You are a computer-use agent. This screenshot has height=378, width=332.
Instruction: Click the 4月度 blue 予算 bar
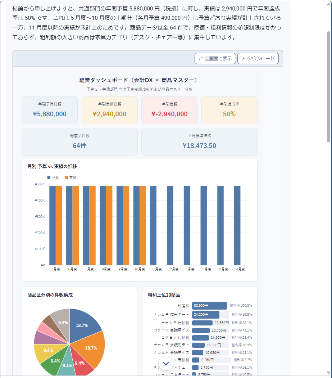pyautogui.click(x=237, y=225)
